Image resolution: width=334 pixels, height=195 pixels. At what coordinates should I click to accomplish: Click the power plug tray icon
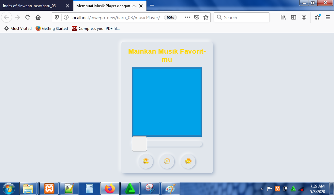point(285,189)
